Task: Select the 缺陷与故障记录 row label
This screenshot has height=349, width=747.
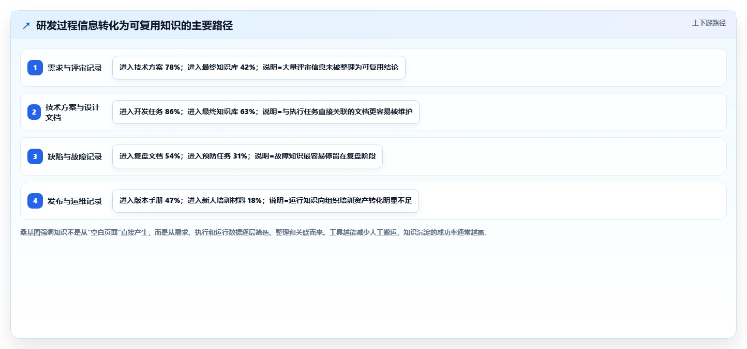Action: 74,156
